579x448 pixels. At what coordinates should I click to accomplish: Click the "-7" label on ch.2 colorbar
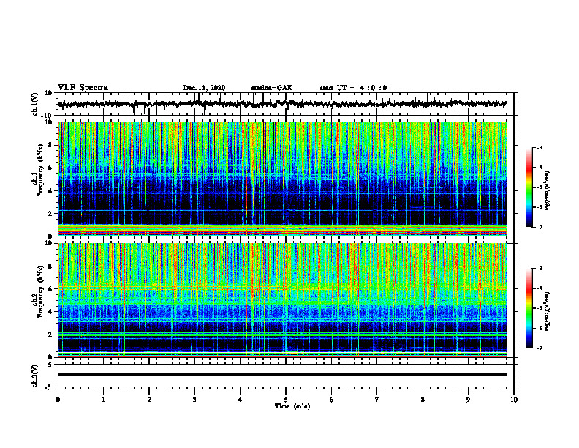539,348
